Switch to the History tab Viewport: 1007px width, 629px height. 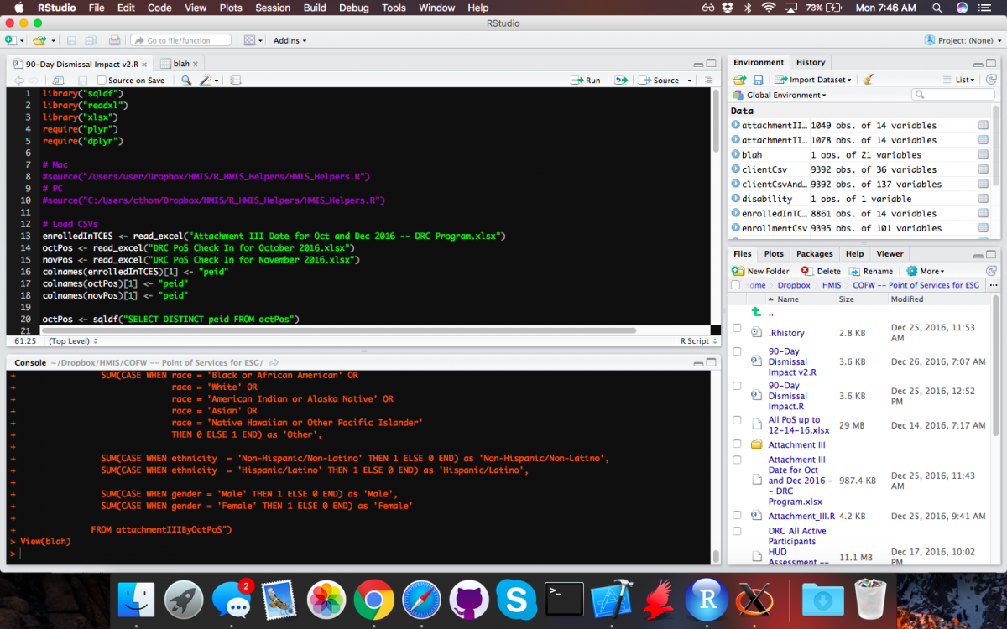click(x=810, y=62)
